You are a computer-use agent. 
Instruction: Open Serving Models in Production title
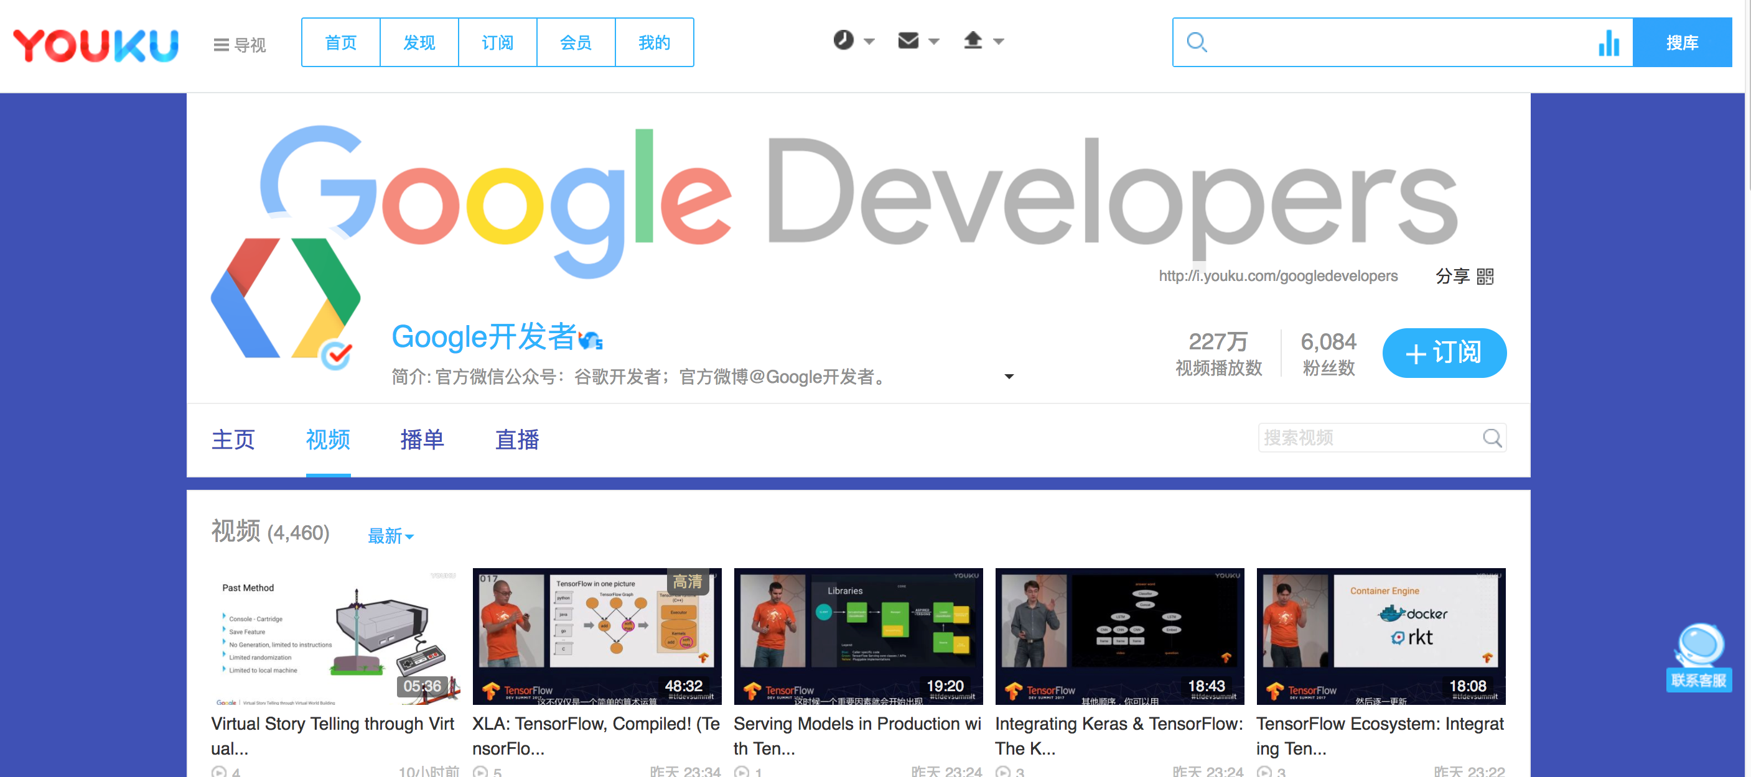[857, 735]
